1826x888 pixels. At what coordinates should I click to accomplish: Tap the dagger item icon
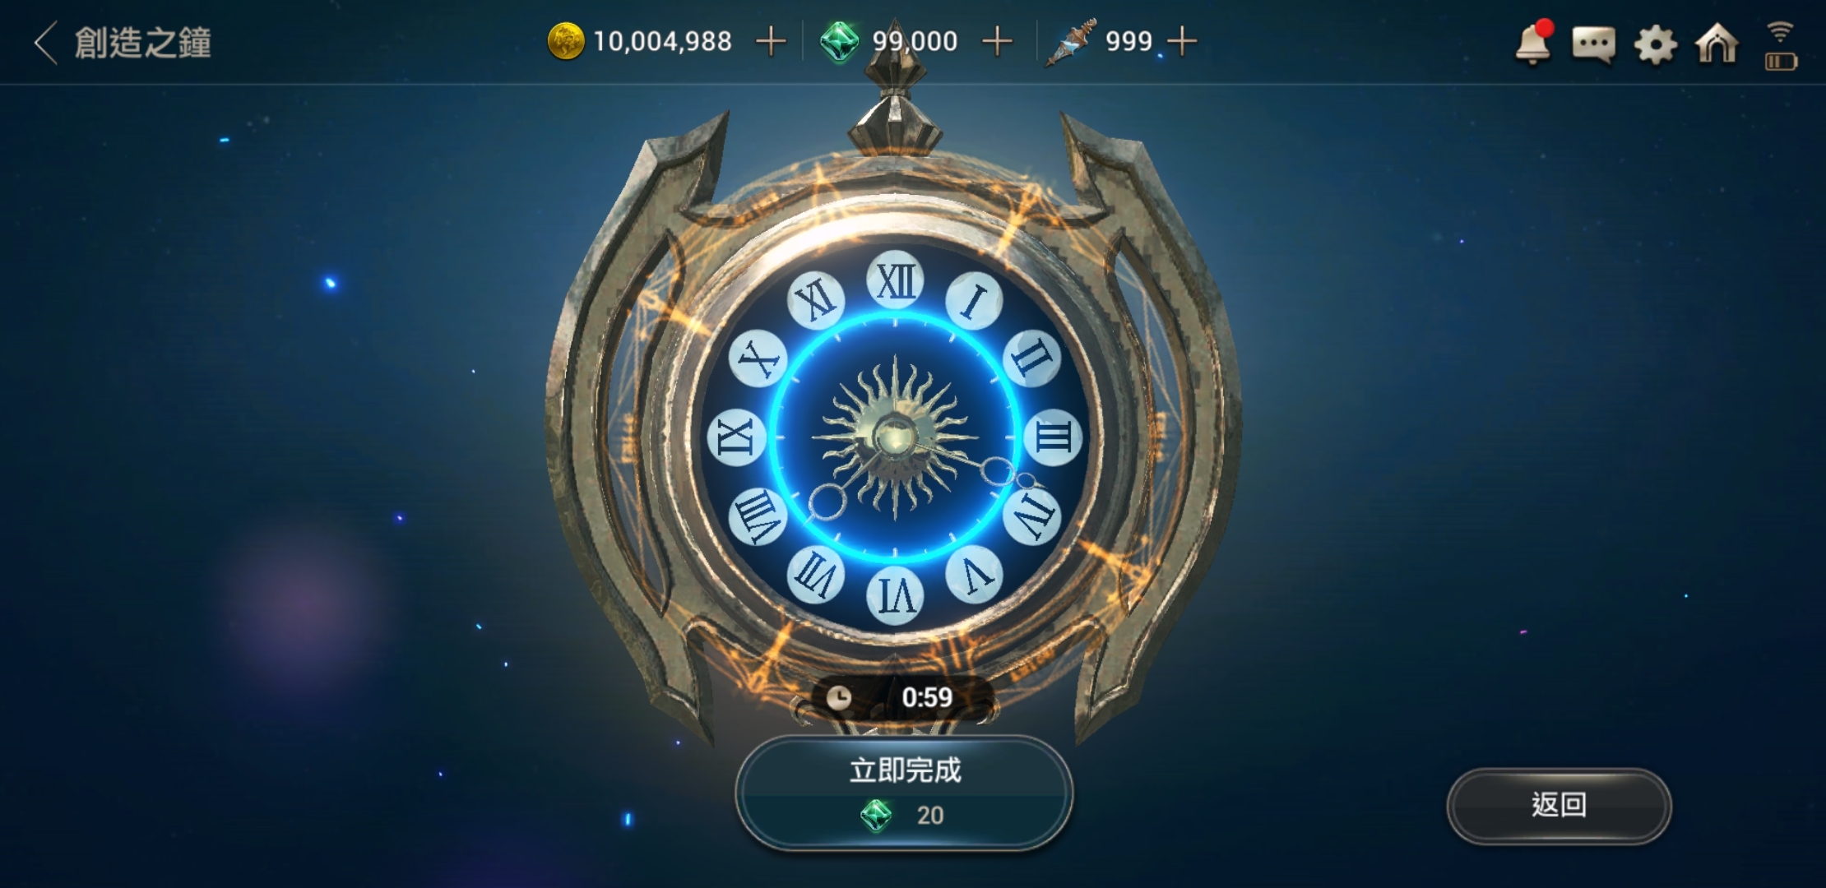1070,43
